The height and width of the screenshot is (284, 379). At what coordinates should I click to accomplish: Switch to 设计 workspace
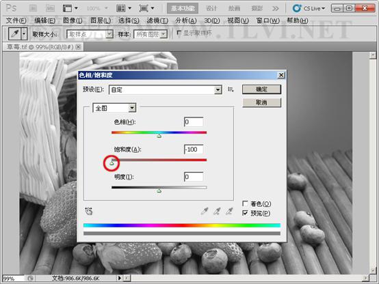[211, 8]
